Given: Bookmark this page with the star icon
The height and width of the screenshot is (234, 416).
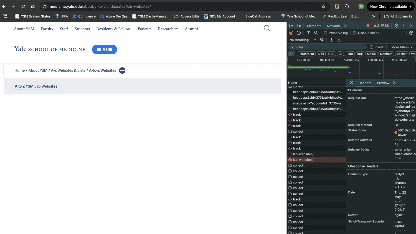Looking at the screenshot, I should [323, 6].
